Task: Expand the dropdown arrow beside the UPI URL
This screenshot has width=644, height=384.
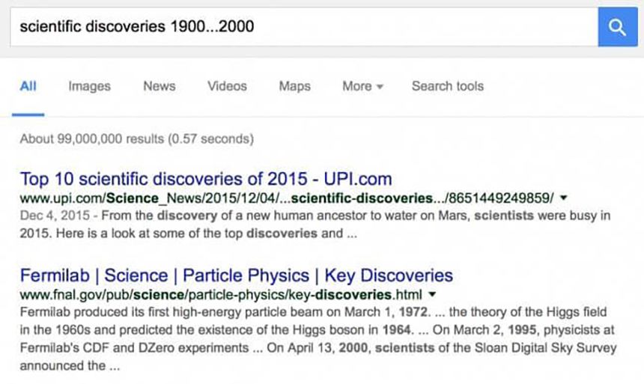Action: pos(564,198)
